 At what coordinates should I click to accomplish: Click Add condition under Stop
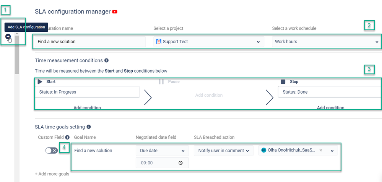click(331, 107)
